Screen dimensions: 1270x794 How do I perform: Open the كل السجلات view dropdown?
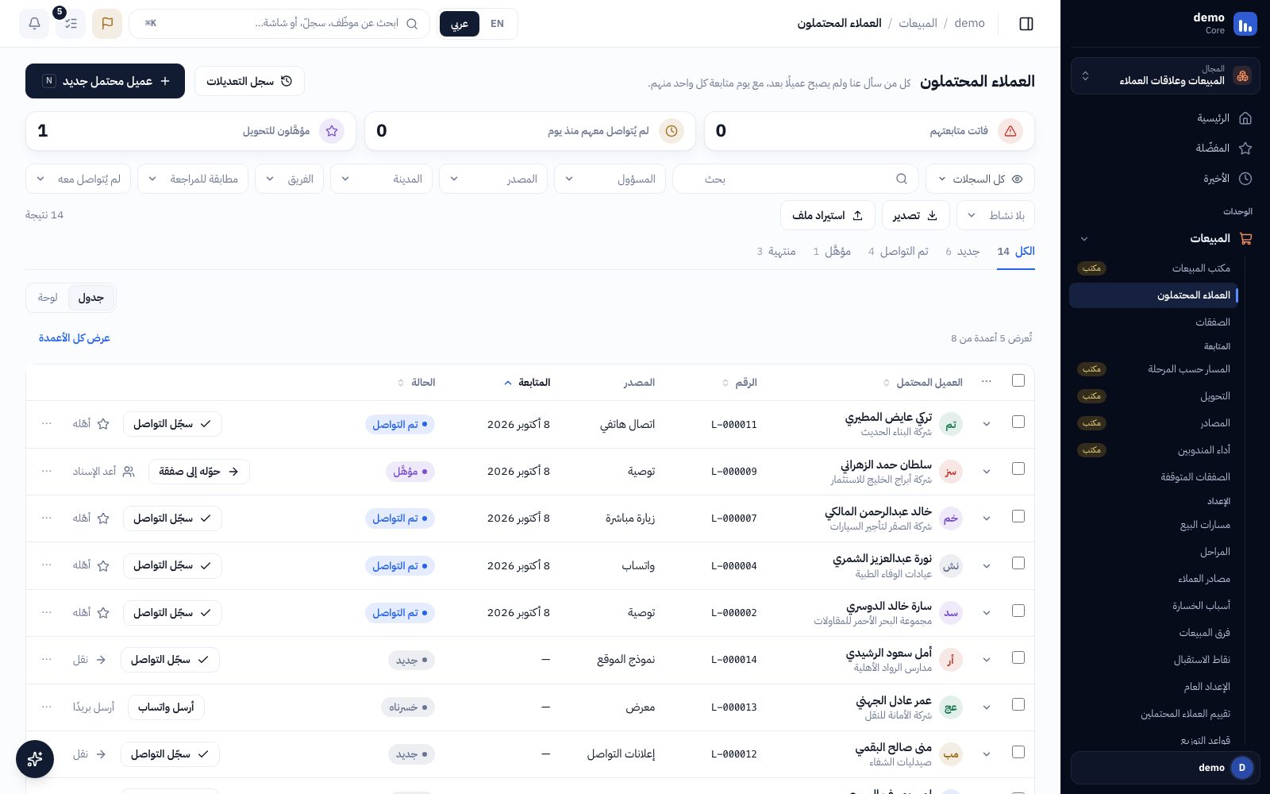(x=980, y=179)
